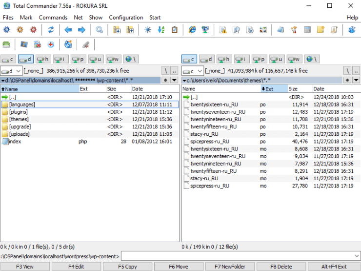The width and height of the screenshot is (361, 271).
Task: Click the USB unplug icon in second toolbar
Action: pos(86,44)
